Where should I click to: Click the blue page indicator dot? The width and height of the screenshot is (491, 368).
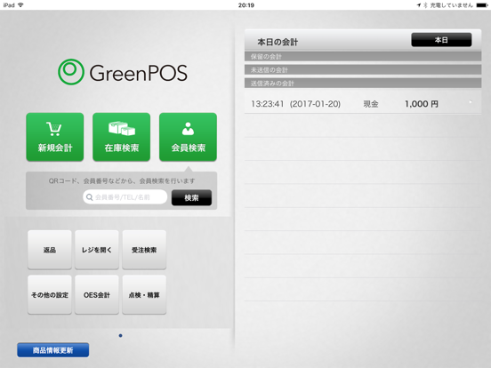pyautogui.click(x=121, y=336)
